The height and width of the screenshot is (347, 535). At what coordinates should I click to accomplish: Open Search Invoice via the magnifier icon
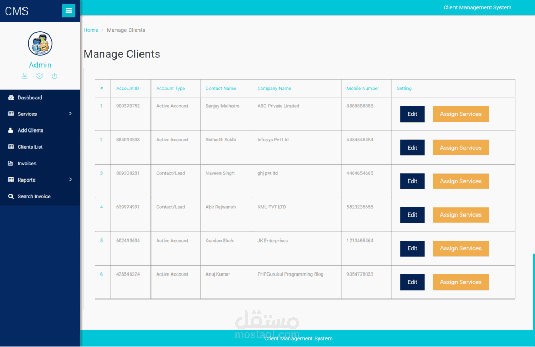[x=11, y=196]
